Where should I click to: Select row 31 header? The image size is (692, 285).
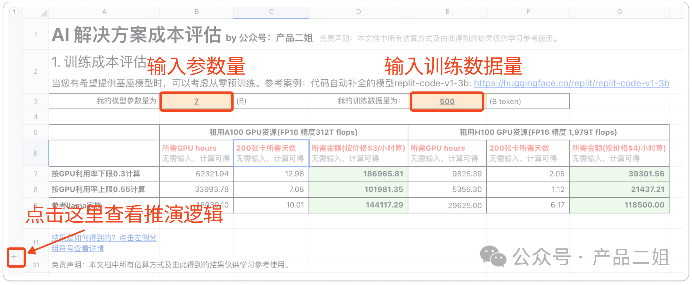[x=36, y=264]
